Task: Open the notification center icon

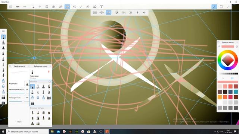Action: (235, 131)
